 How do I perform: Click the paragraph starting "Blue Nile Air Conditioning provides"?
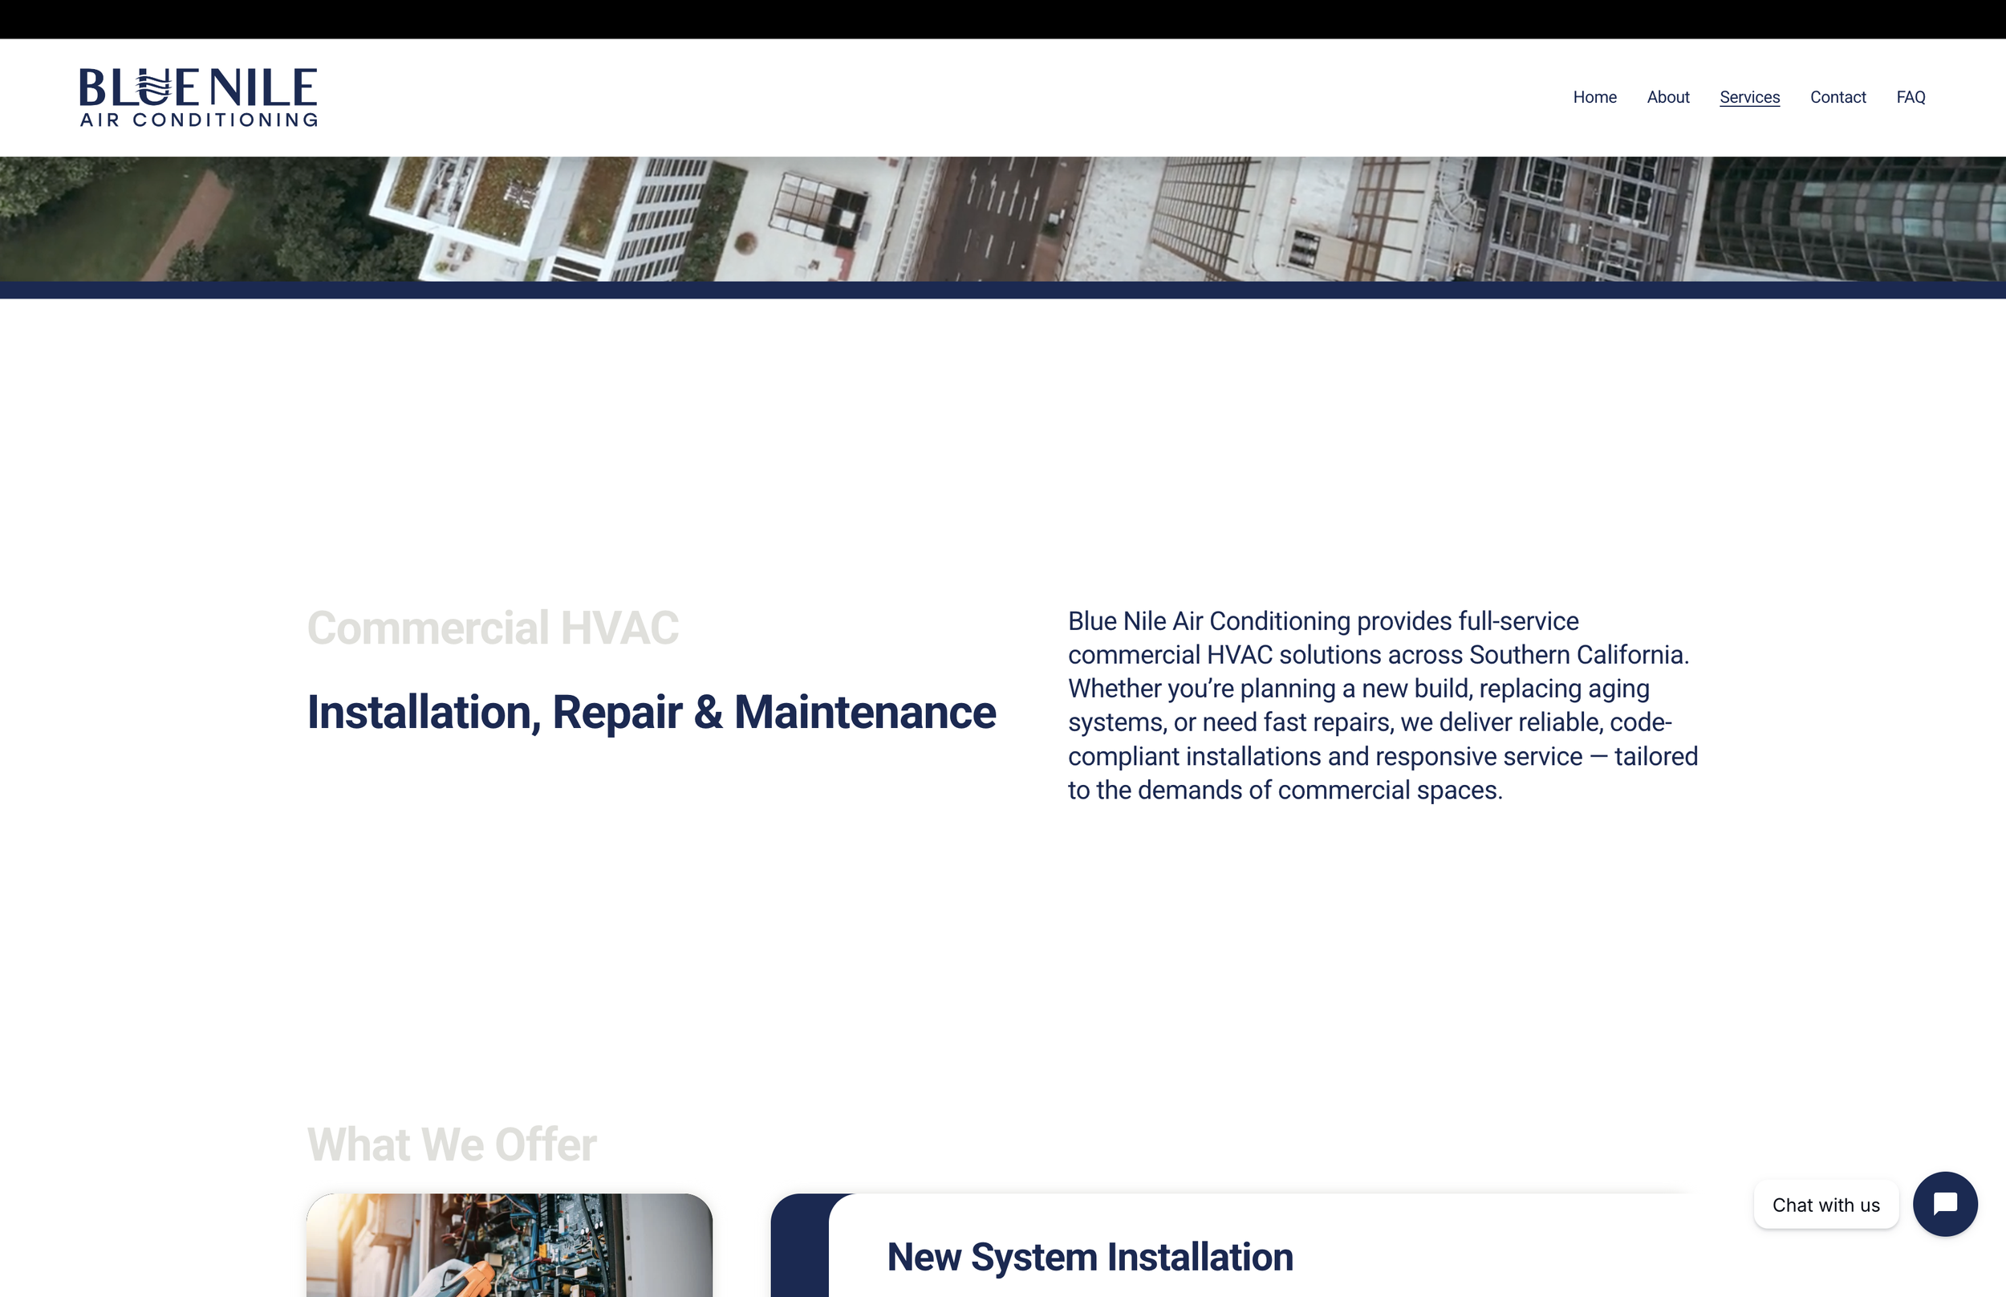pyautogui.click(x=1383, y=705)
